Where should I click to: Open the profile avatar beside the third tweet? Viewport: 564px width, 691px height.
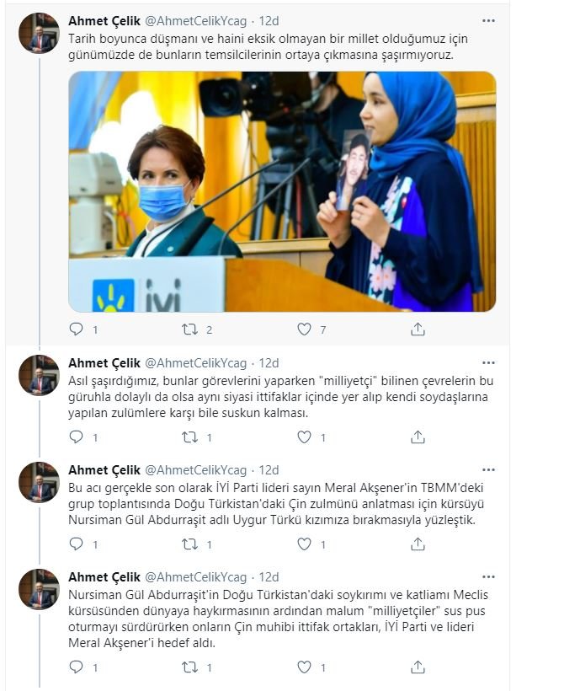[x=39, y=482]
